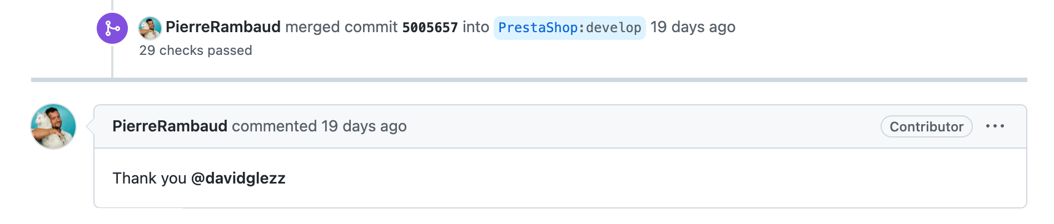Viewport: 1054px width, 224px height.
Task: Show the 29 checks passed details
Action: (x=196, y=50)
